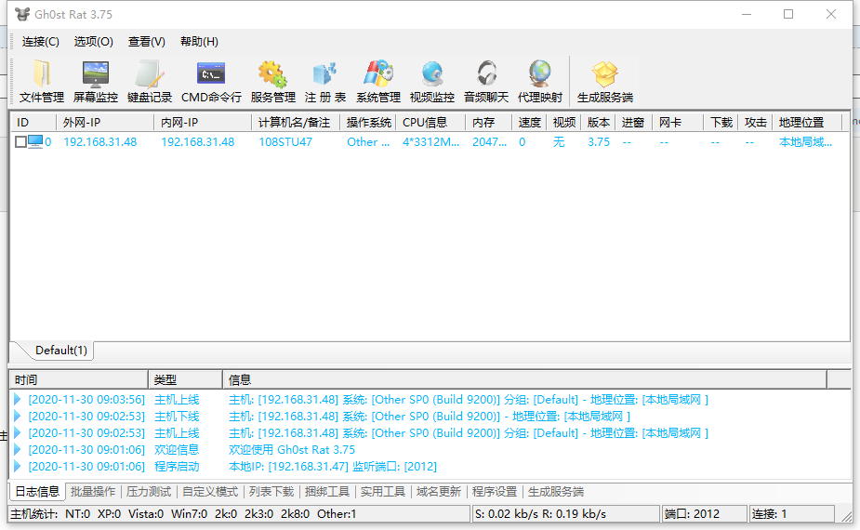860x530 pixels.
Task: Switch to the 实用工具 tab
Action: (383, 492)
